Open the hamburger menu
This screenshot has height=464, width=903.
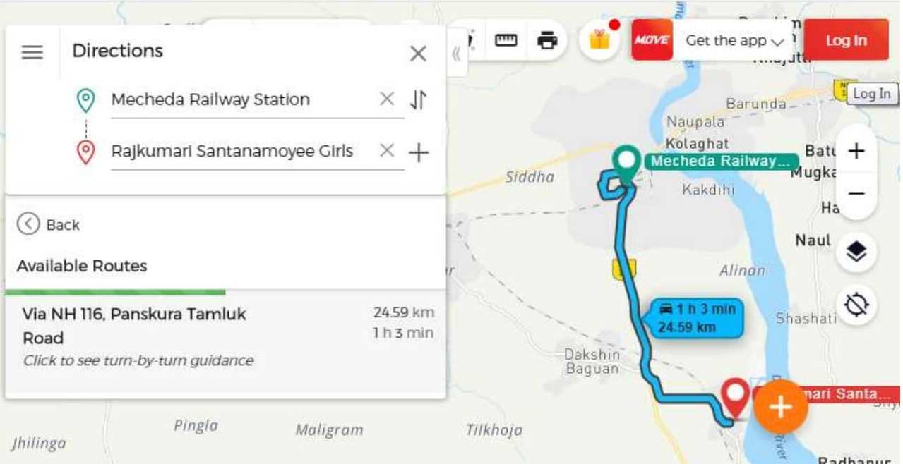pyautogui.click(x=32, y=52)
